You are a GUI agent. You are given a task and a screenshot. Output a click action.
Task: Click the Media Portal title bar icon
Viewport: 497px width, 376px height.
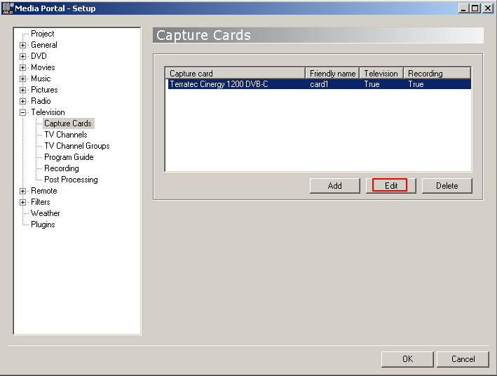(x=8, y=8)
